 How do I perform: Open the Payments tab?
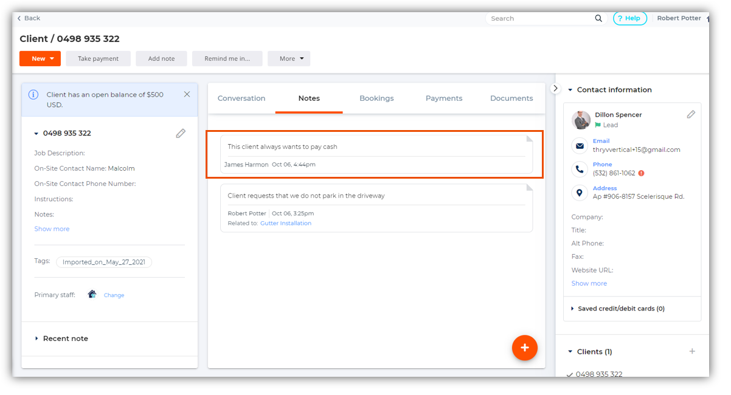[x=444, y=98]
